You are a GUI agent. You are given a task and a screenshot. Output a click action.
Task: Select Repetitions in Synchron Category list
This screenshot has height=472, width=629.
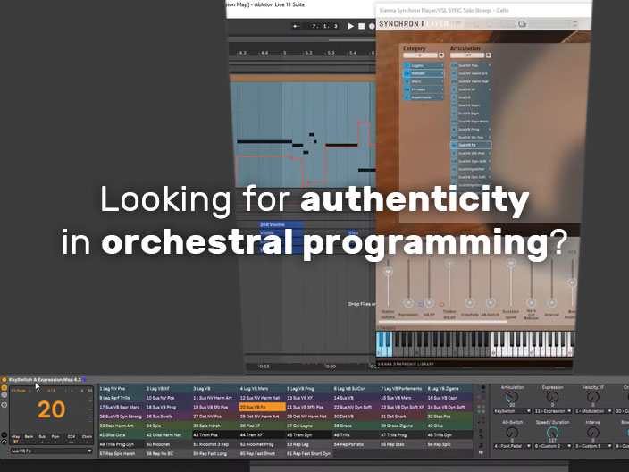pyautogui.click(x=424, y=97)
